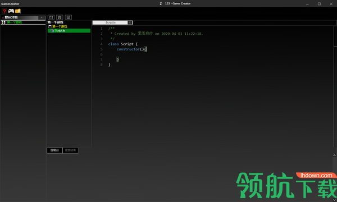Click the folder icon beside yellow 第一个游戏

50,26
